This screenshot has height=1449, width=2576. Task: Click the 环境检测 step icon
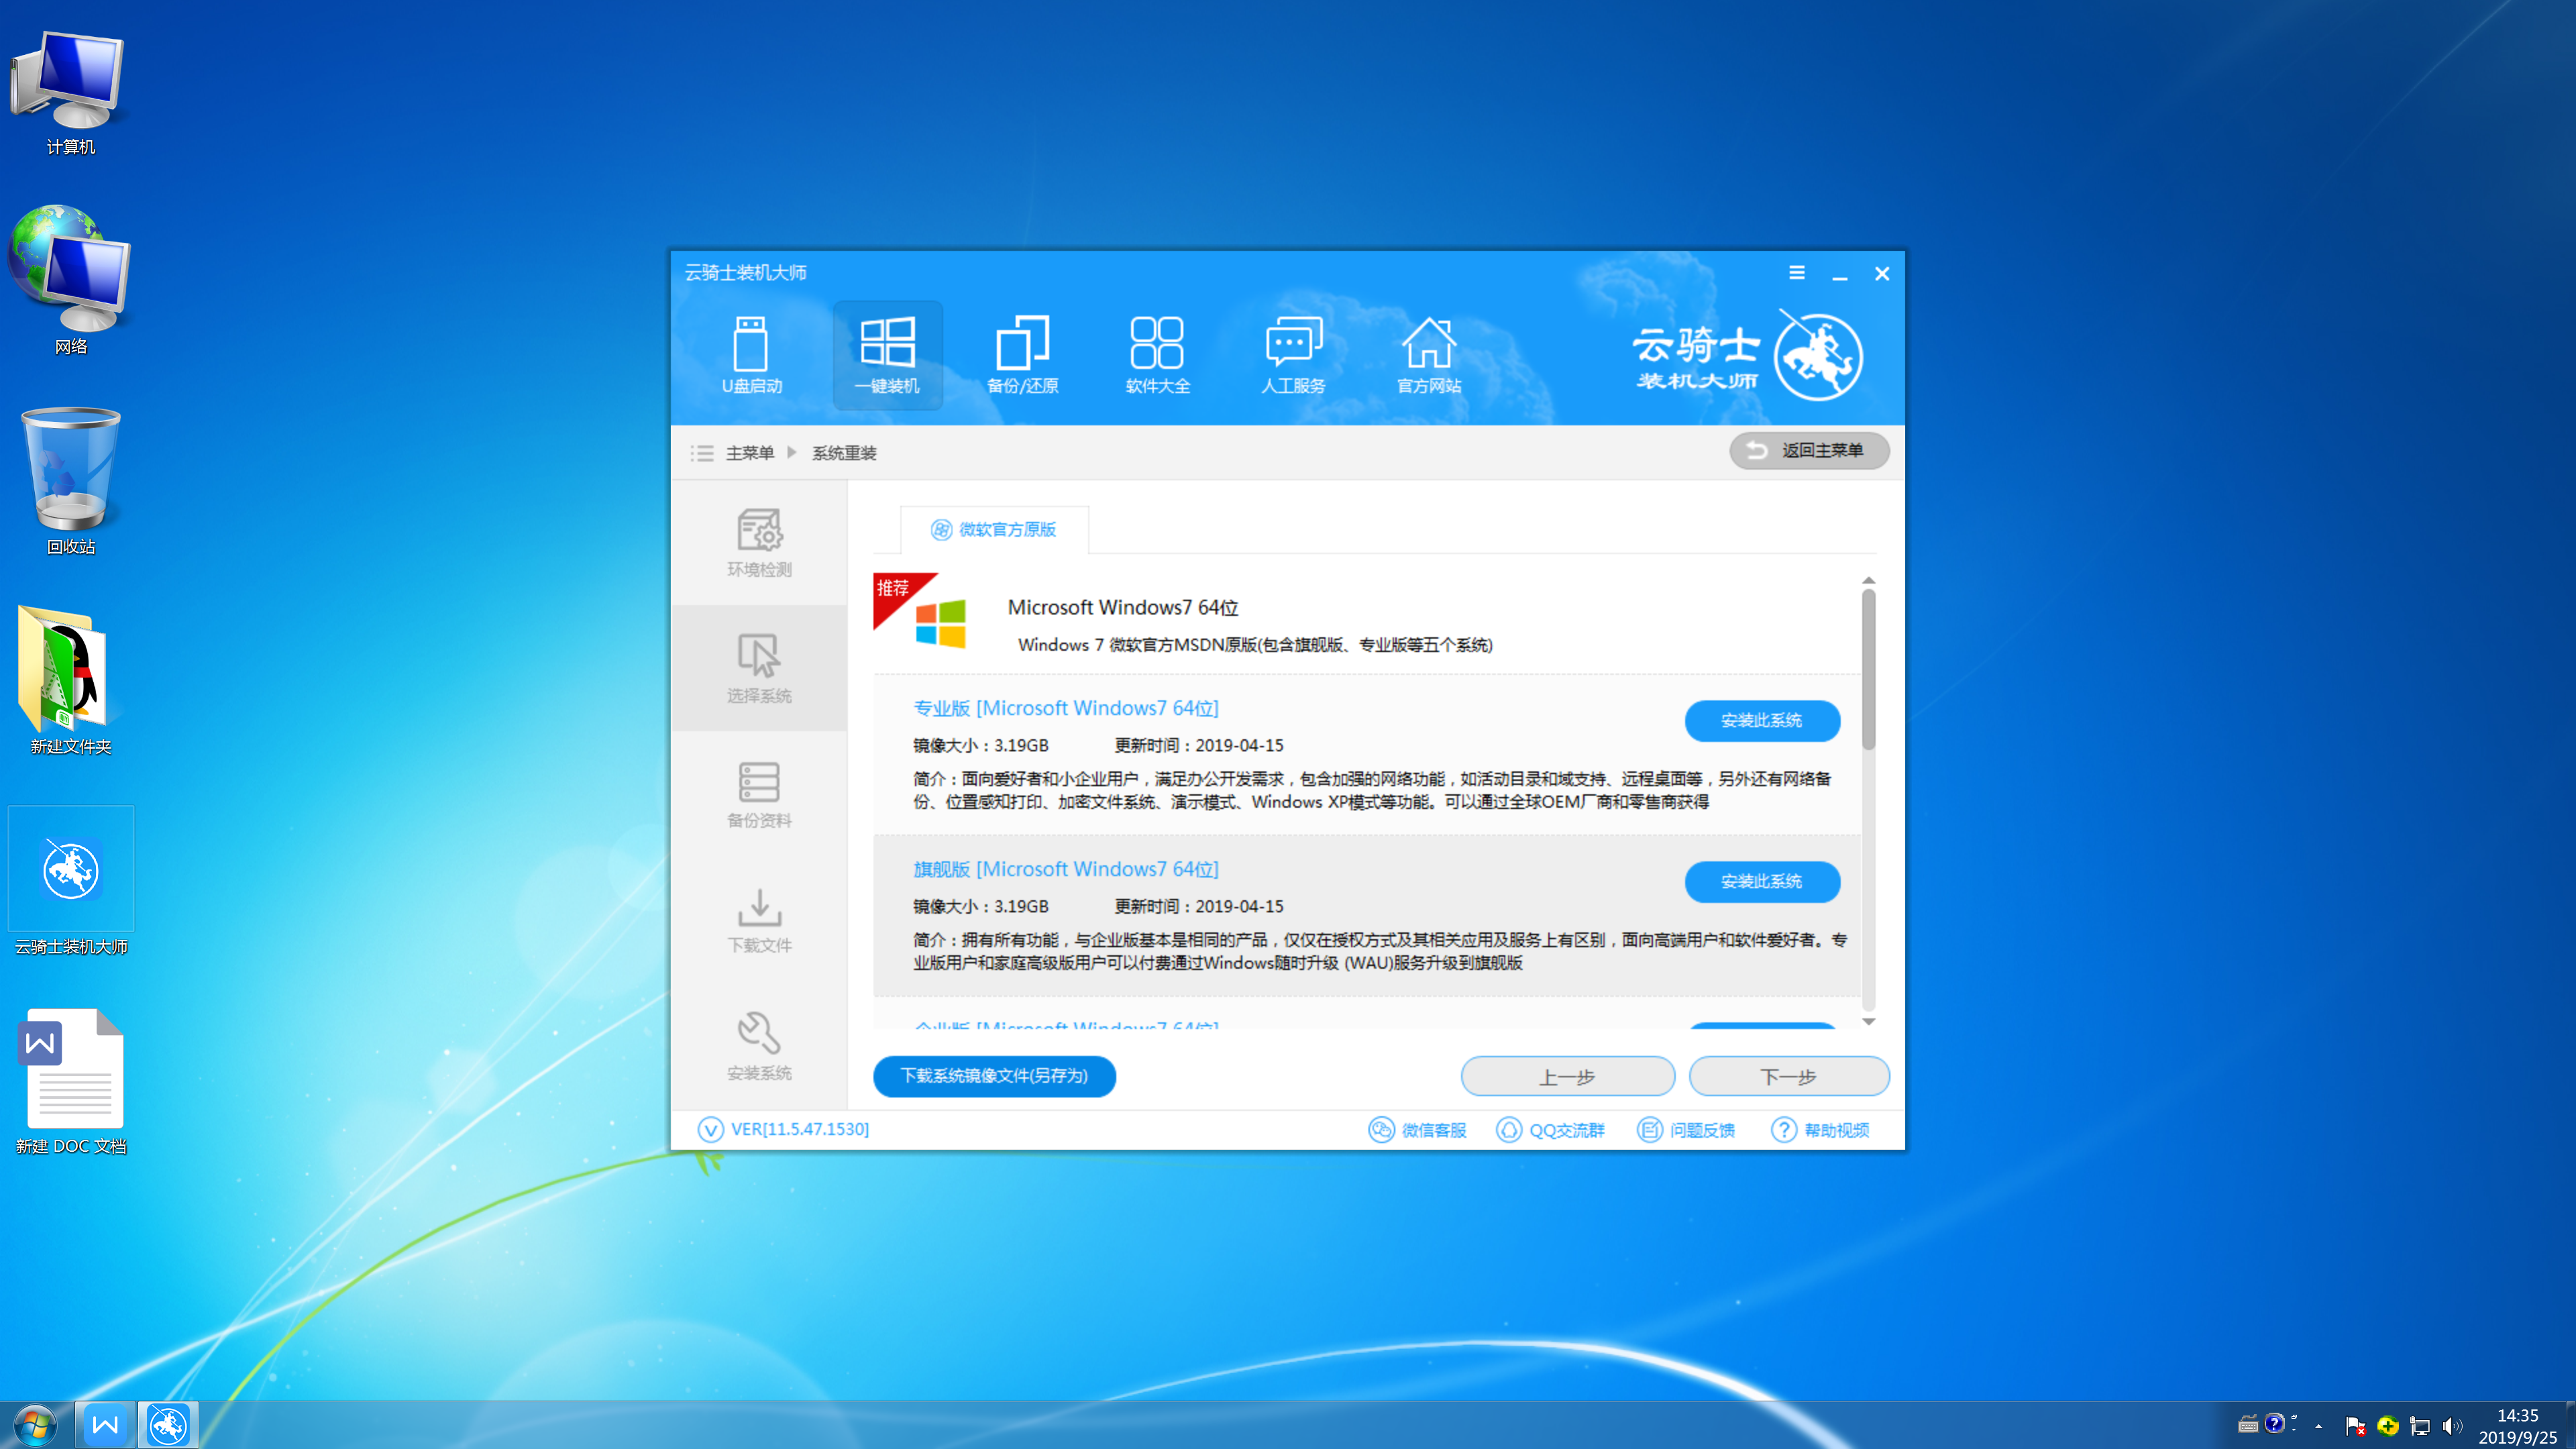coord(759,543)
